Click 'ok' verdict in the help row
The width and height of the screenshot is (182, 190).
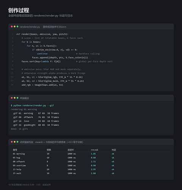(113, 169)
